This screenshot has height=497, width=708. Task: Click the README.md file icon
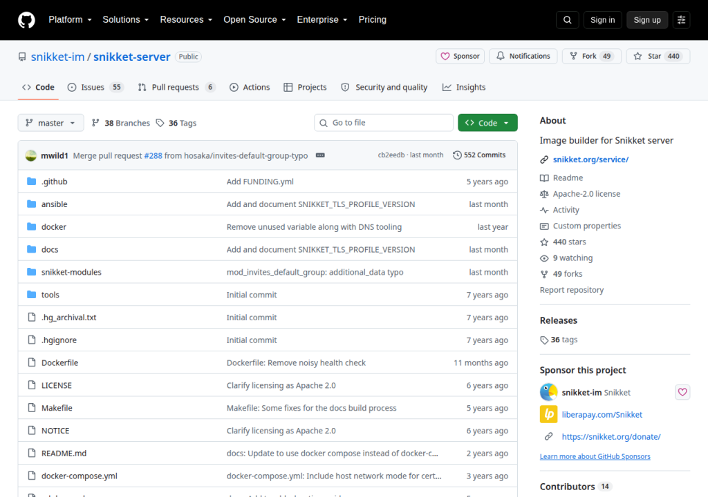point(31,453)
